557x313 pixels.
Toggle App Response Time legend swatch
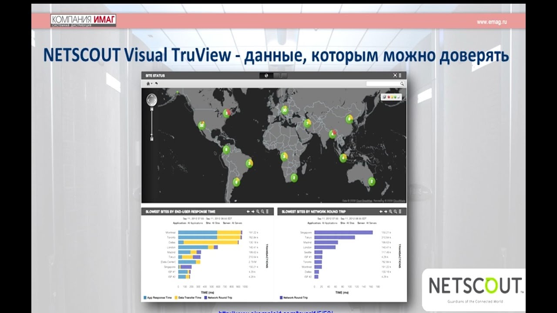coord(145,298)
